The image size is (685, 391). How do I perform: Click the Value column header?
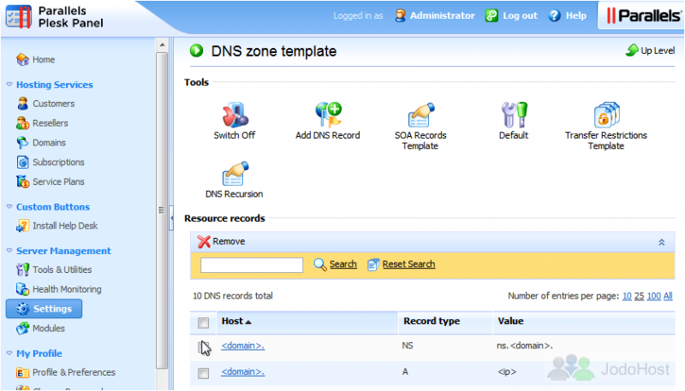pos(510,321)
